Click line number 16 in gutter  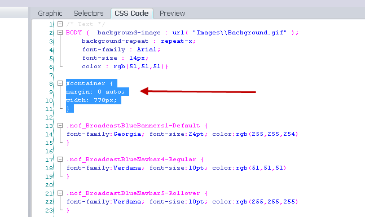tap(49, 152)
